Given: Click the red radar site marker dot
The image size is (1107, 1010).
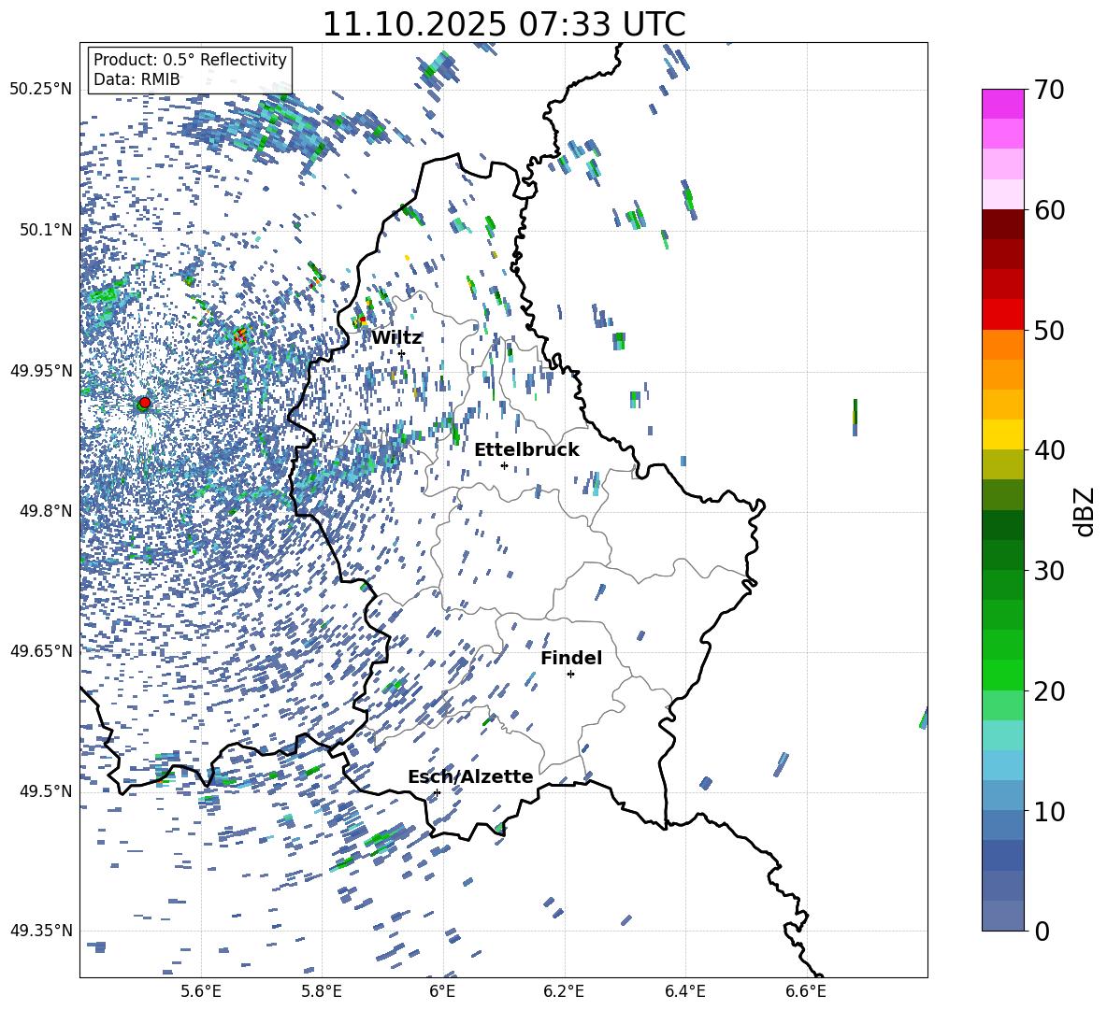Looking at the screenshot, I should 144,403.
